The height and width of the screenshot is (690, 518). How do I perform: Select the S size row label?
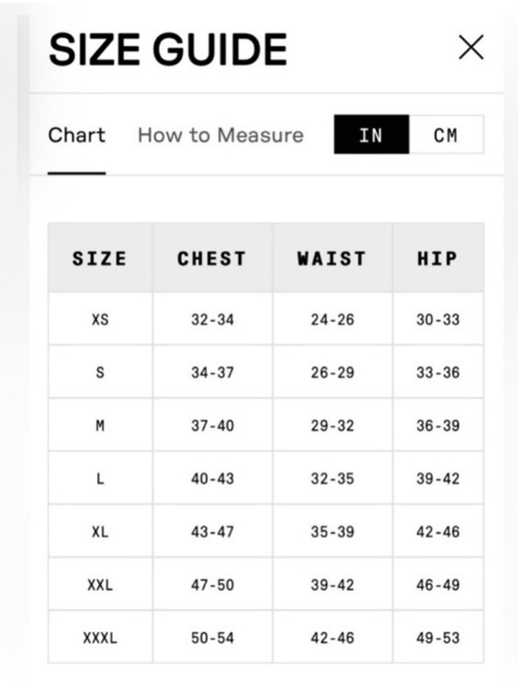(x=100, y=372)
